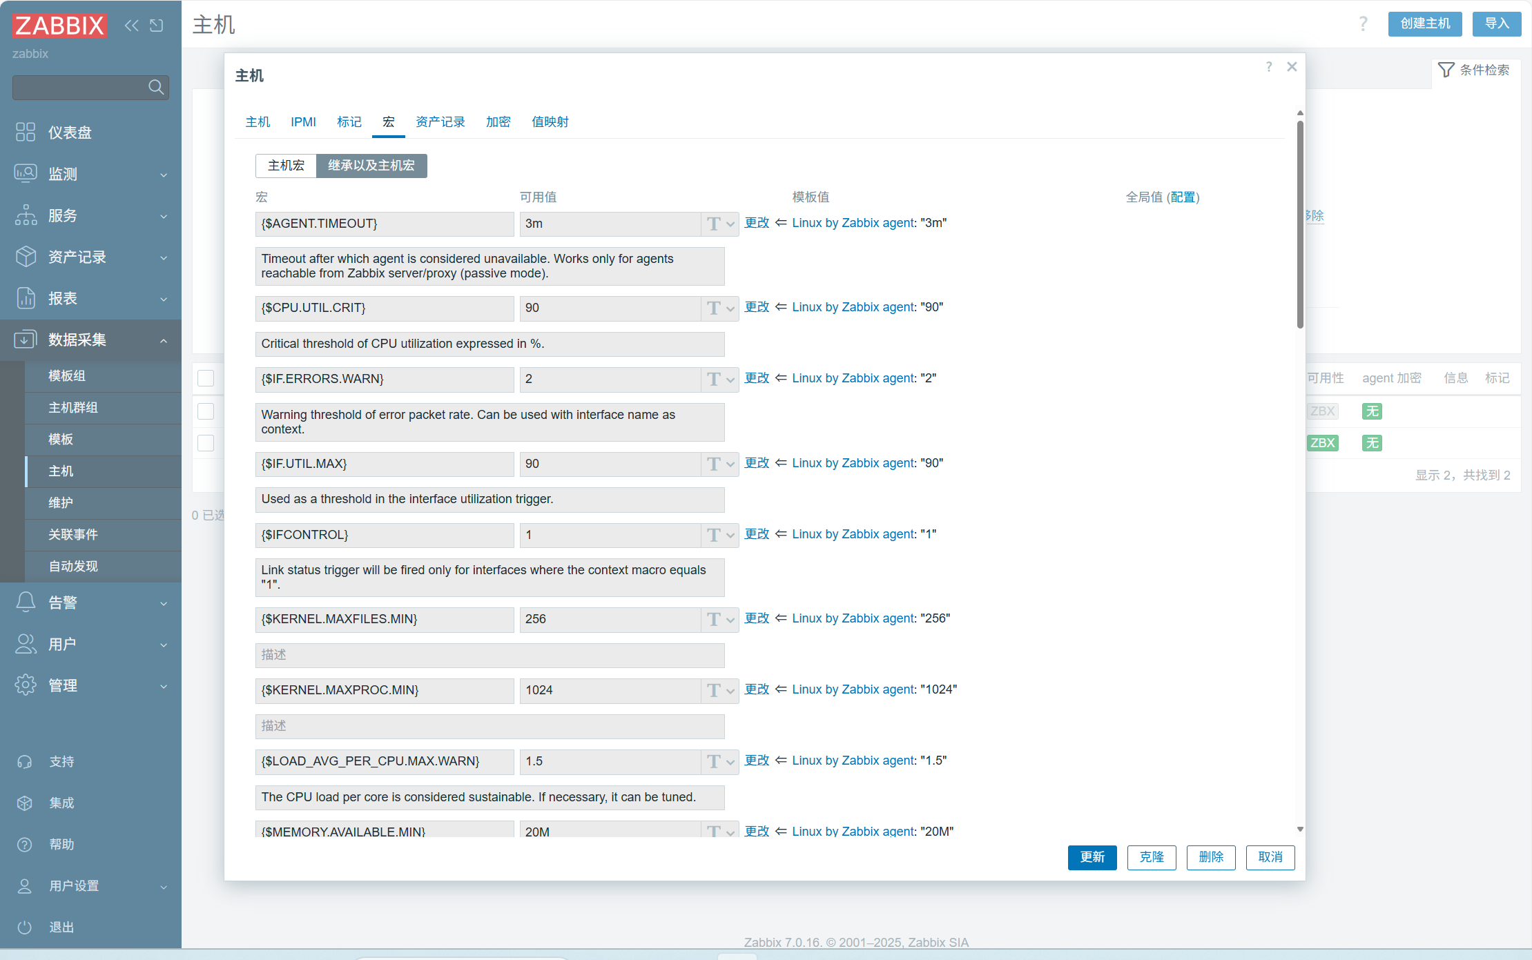Open type dropdown for {$LOAD_AVG_PER_CPU.MAX.WARN}
This screenshot has width=1532, height=960.
(720, 761)
